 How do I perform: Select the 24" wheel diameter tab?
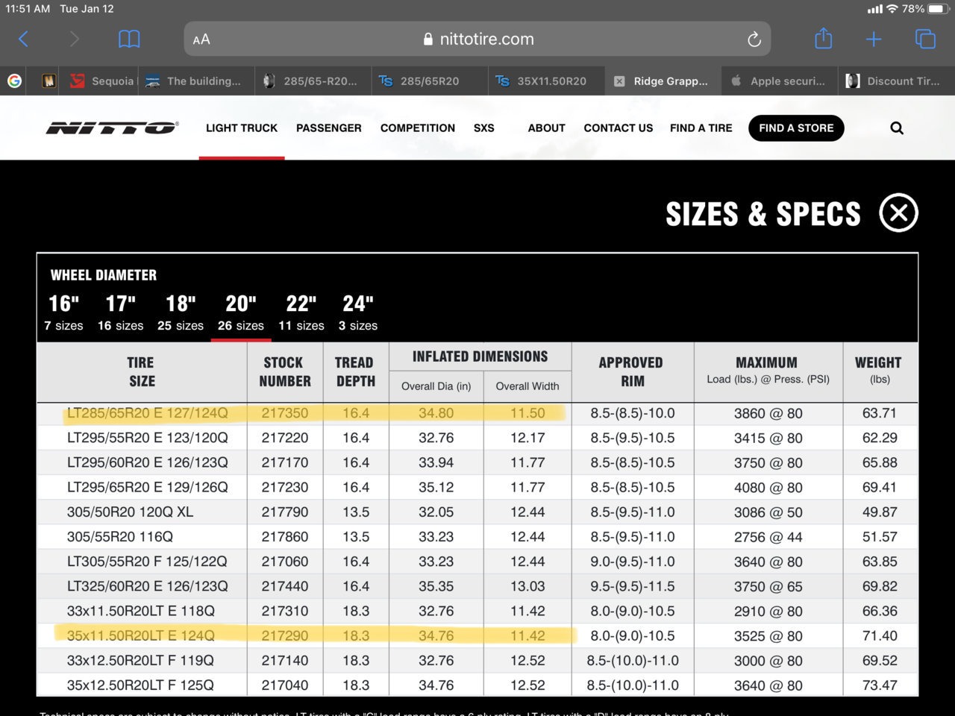358,313
